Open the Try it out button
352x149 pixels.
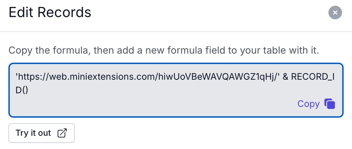click(42, 133)
